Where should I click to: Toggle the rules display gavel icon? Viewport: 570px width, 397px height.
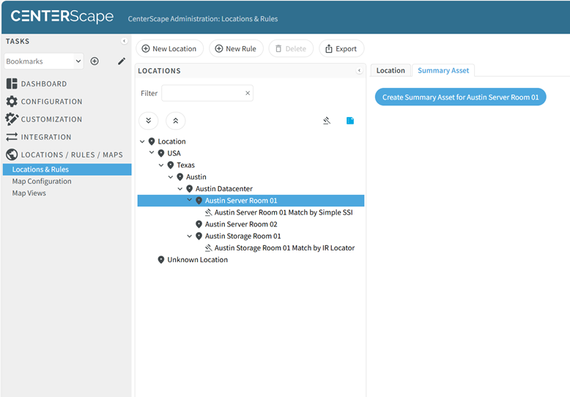tap(327, 121)
